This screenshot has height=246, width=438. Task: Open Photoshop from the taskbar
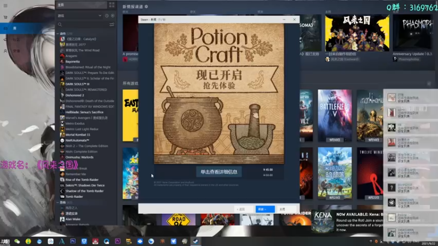(x=73, y=241)
